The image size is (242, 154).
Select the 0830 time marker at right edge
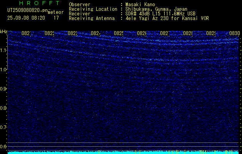click(235, 33)
